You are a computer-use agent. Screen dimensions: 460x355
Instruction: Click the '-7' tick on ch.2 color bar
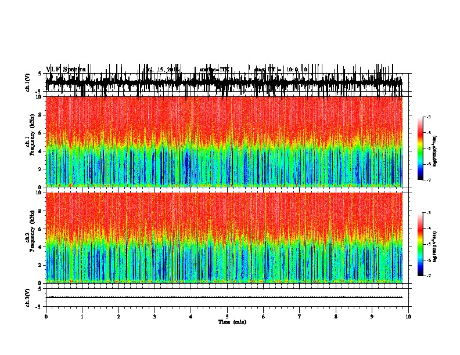pyautogui.click(x=428, y=276)
